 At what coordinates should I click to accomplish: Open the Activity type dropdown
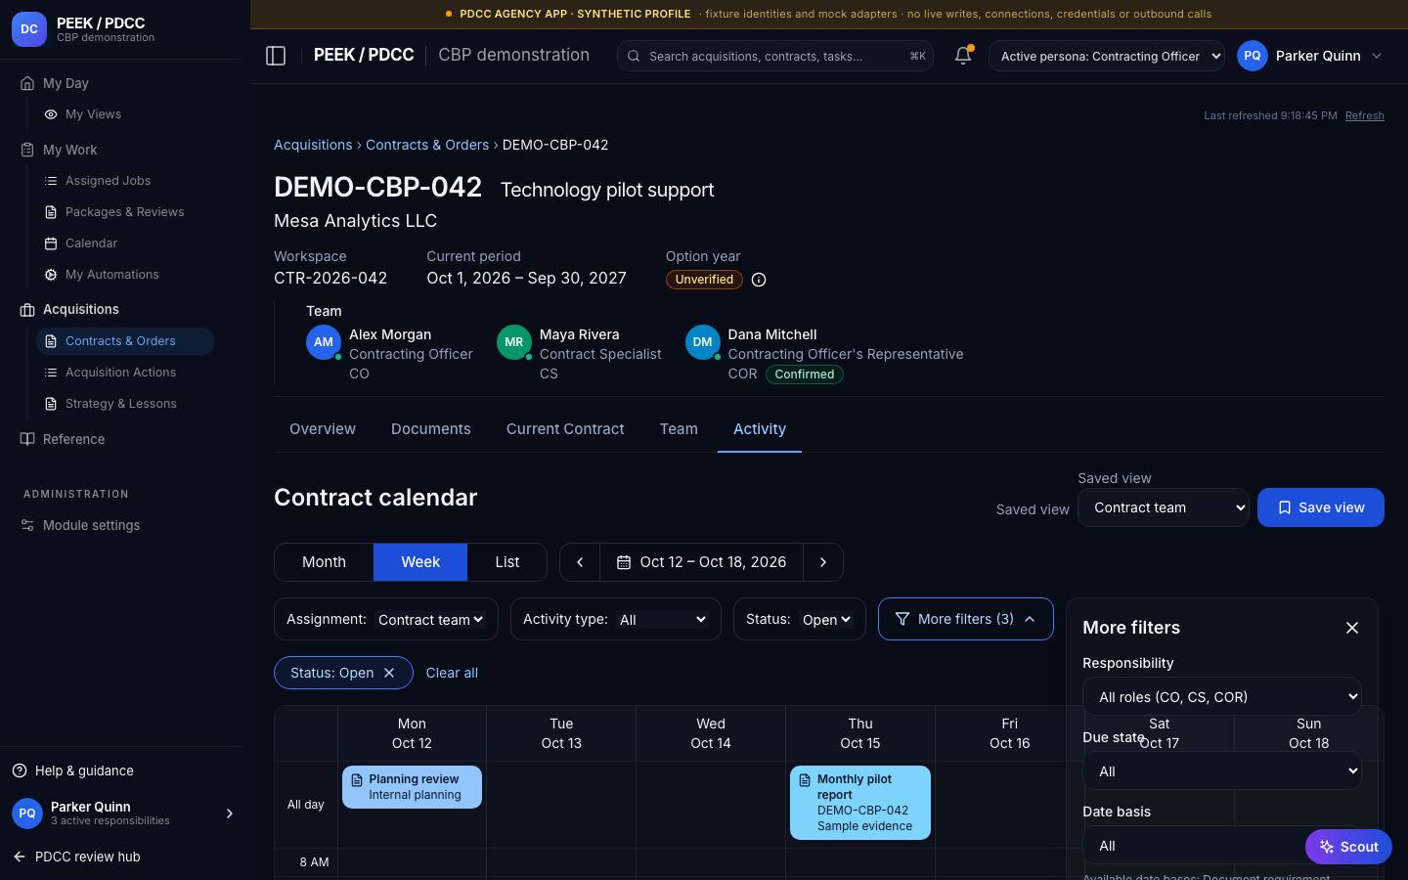pyautogui.click(x=663, y=620)
